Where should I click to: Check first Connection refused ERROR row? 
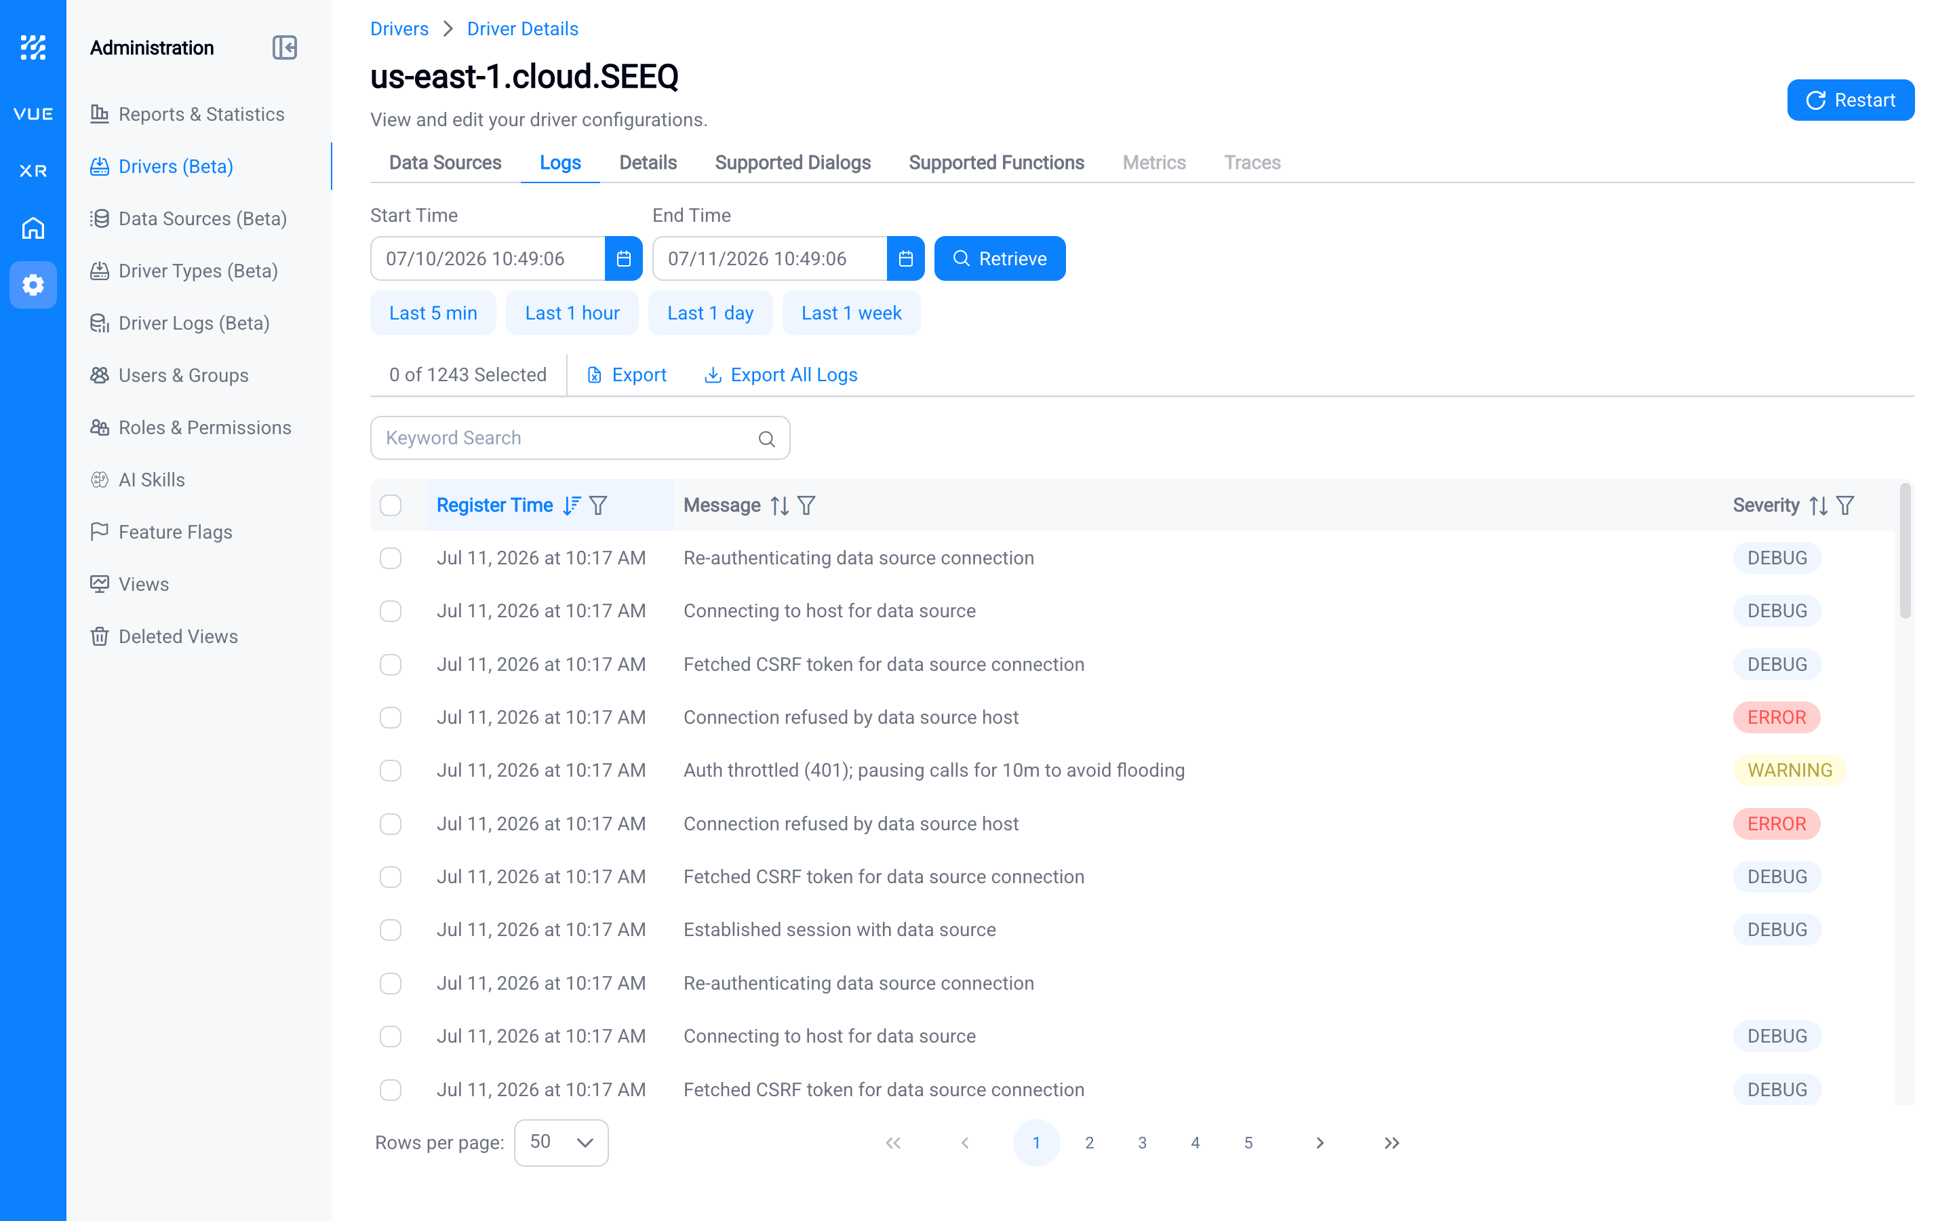[x=391, y=717]
